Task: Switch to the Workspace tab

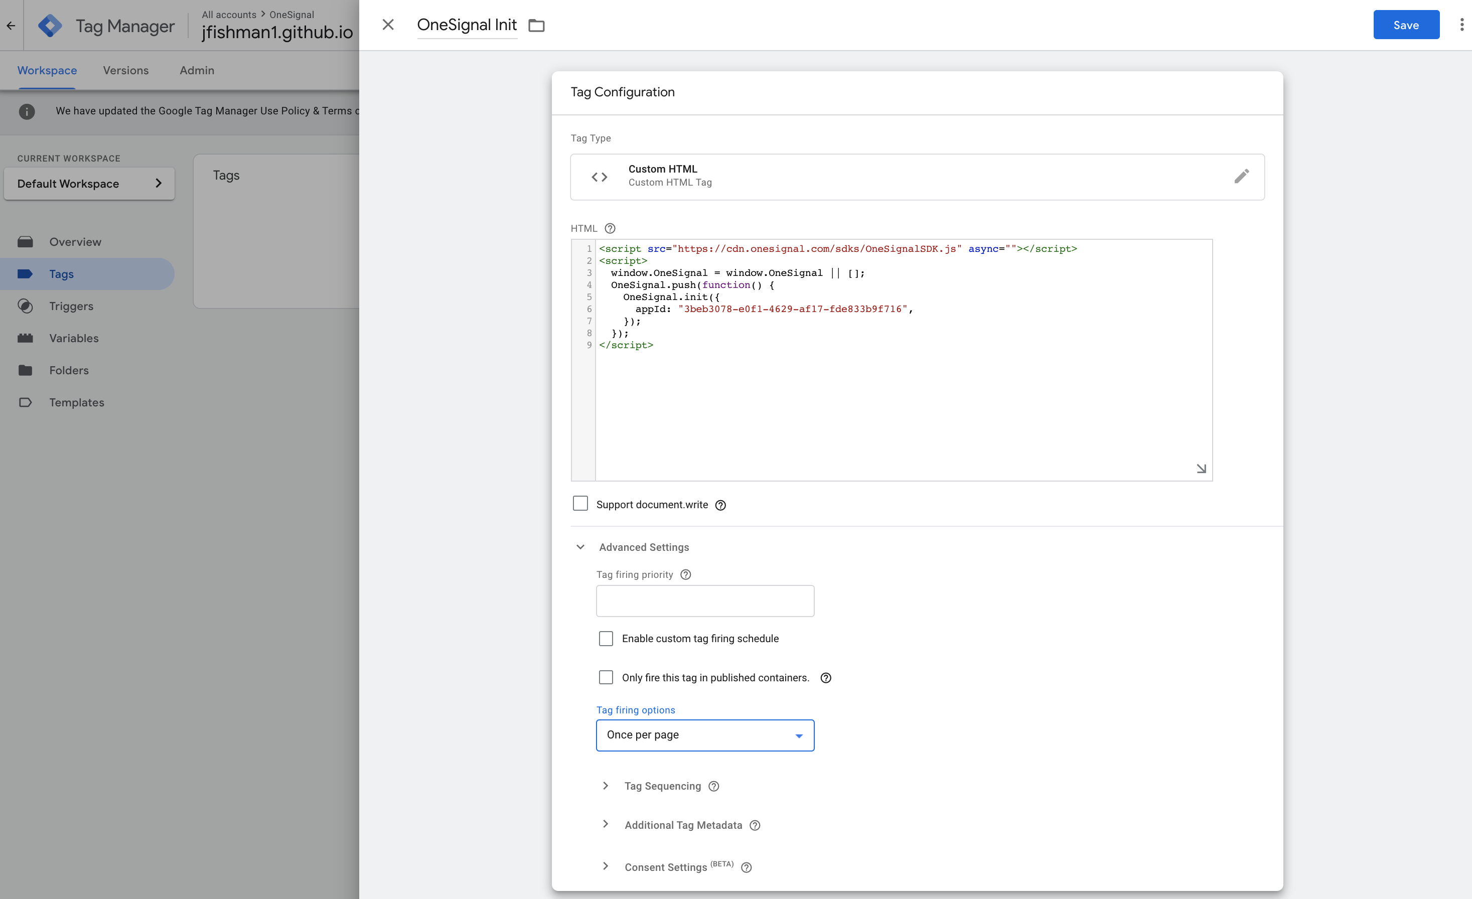Action: pyautogui.click(x=47, y=71)
